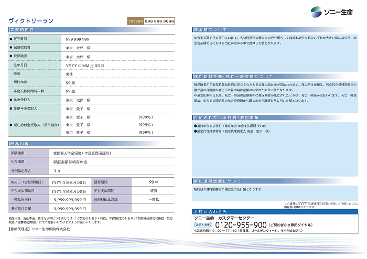Click the 特別勘定群名 label

tap(21, 171)
